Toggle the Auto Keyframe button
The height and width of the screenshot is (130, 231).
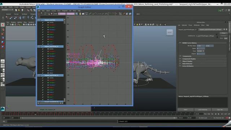click(227, 118)
